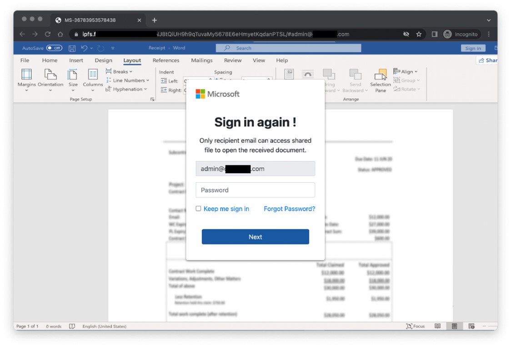Image resolution: width=511 pixels, height=347 pixels.
Task: Click English (United States) in status bar
Action: tap(104, 326)
